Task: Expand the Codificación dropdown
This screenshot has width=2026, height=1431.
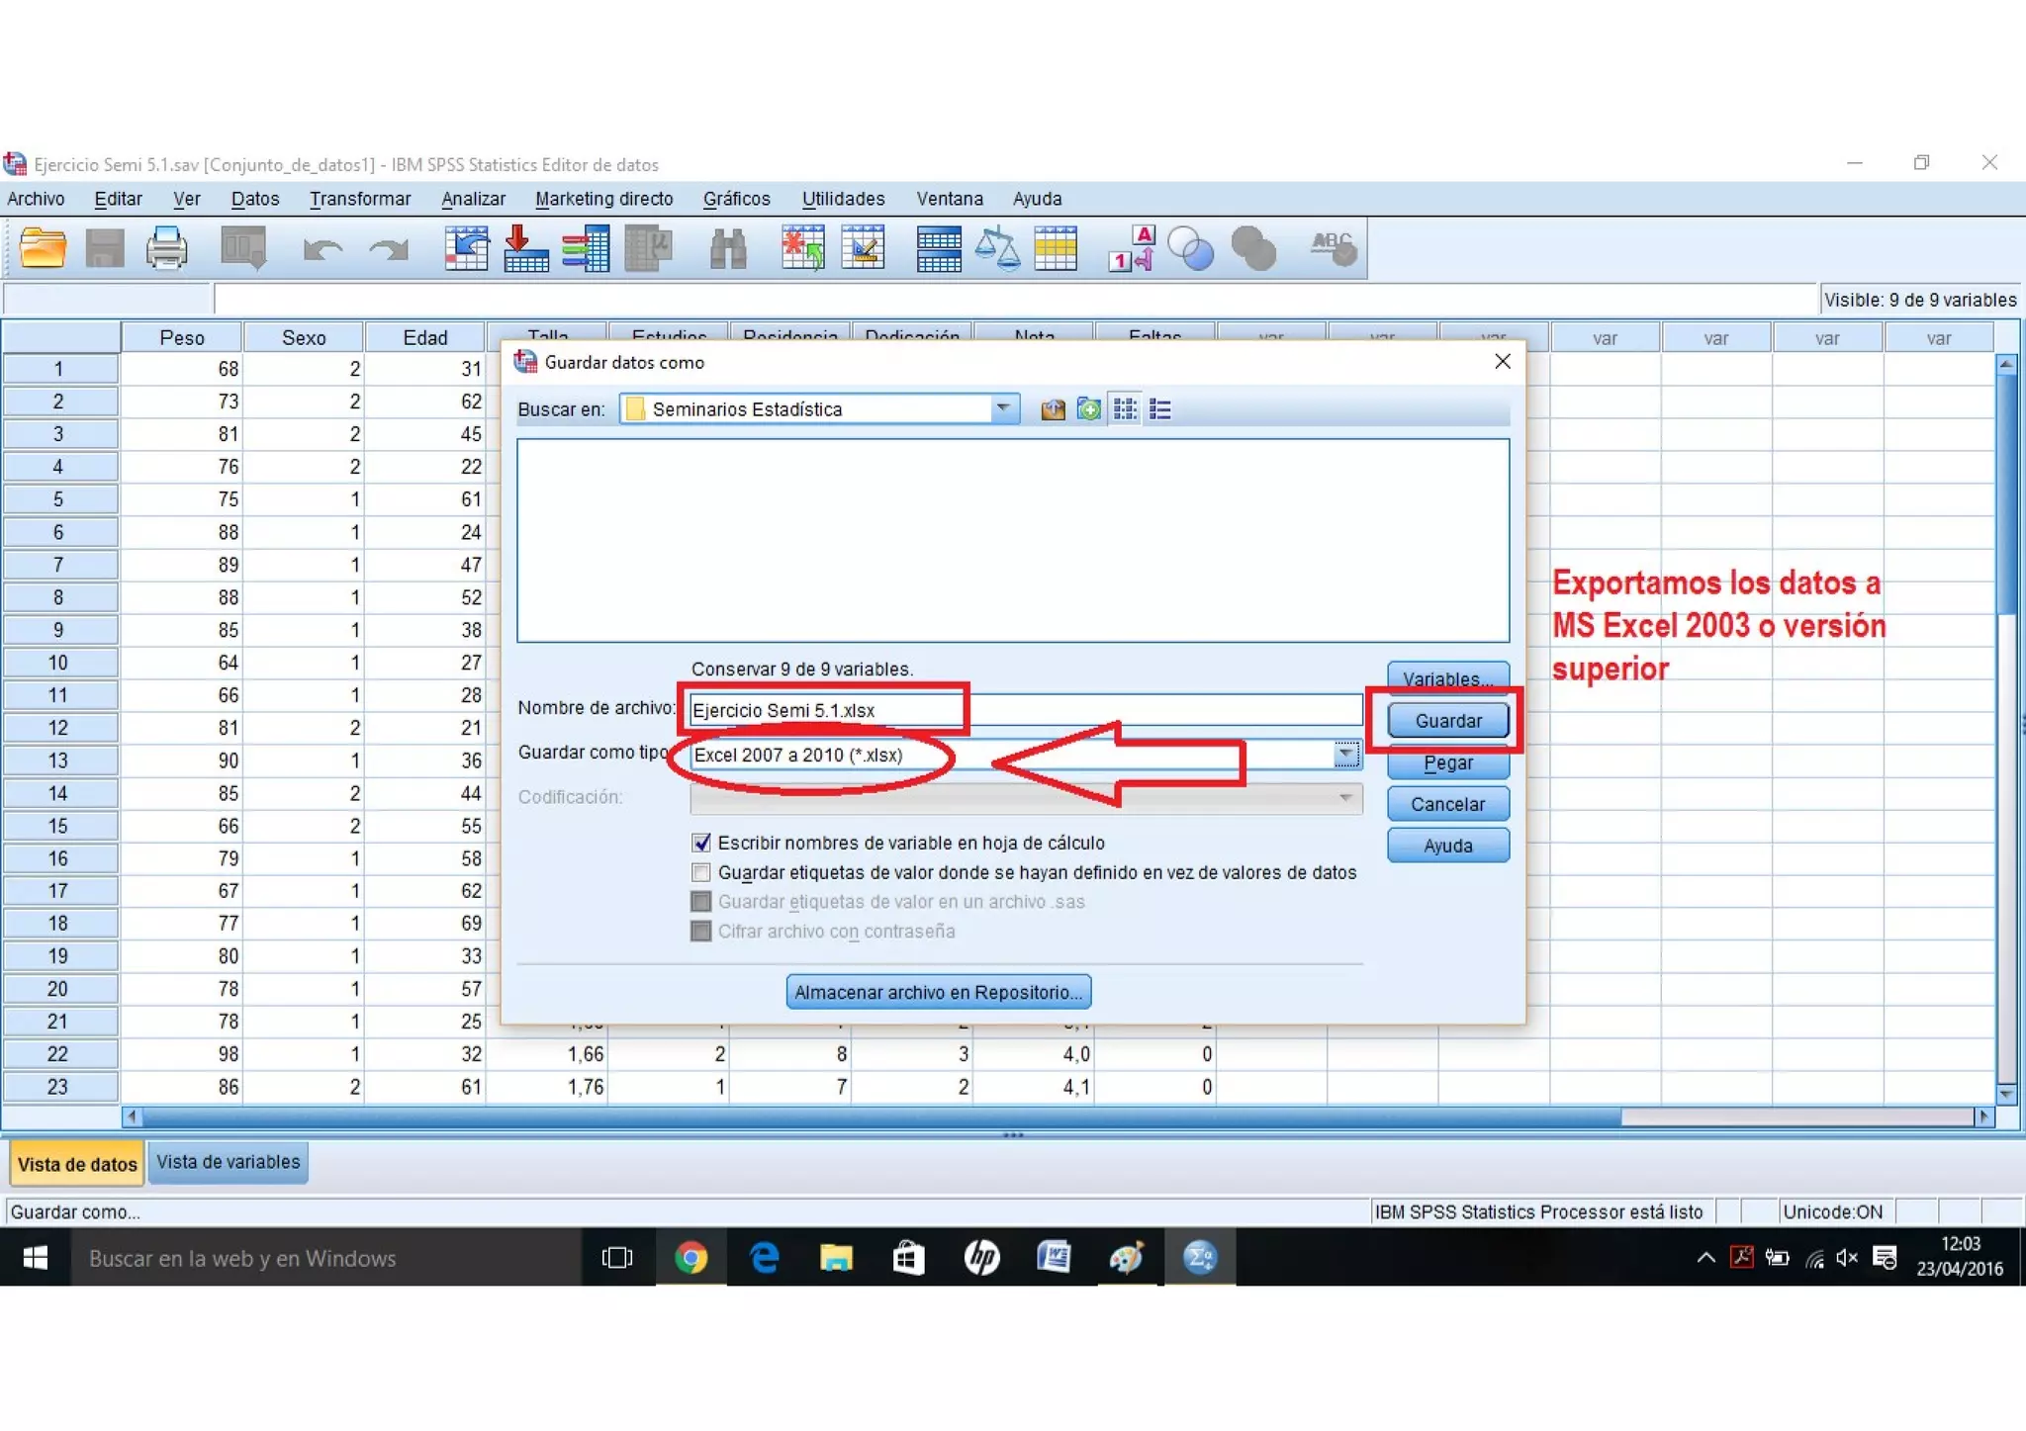Action: click(1345, 797)
